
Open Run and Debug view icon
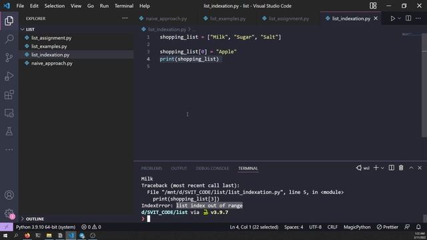[9, 76]
